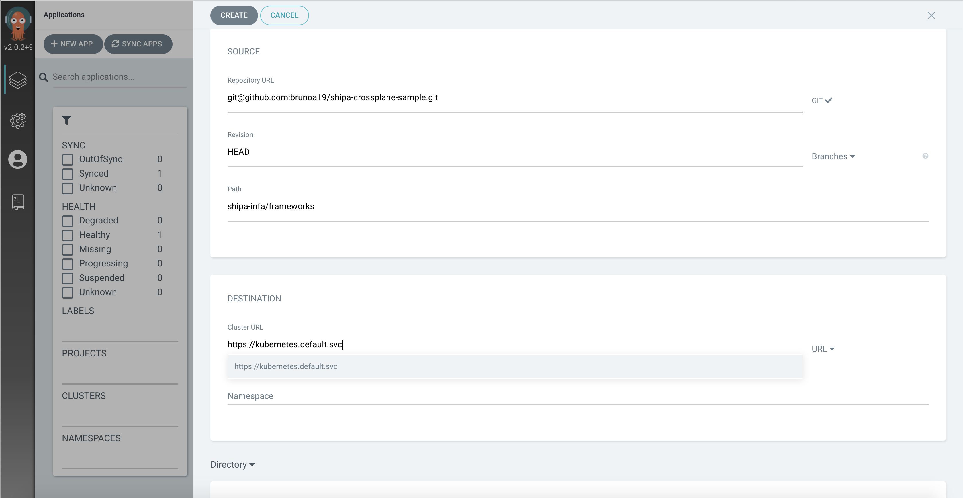Click the Argo CD octopus logo
Viewport: 963px width, 498px height.
pos(17,23)
